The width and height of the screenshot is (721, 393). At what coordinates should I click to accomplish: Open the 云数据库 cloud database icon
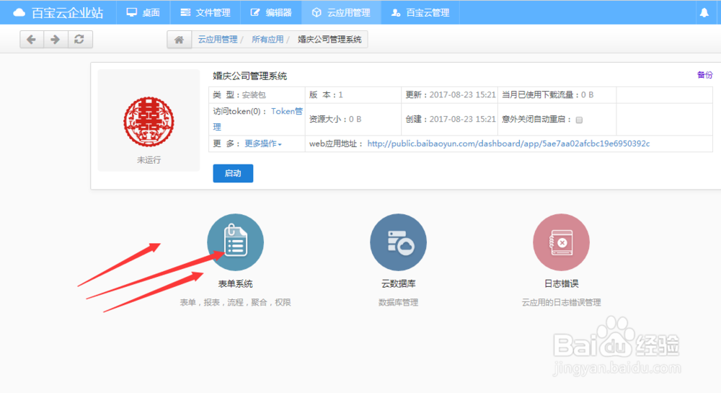(x=398, y=242)
